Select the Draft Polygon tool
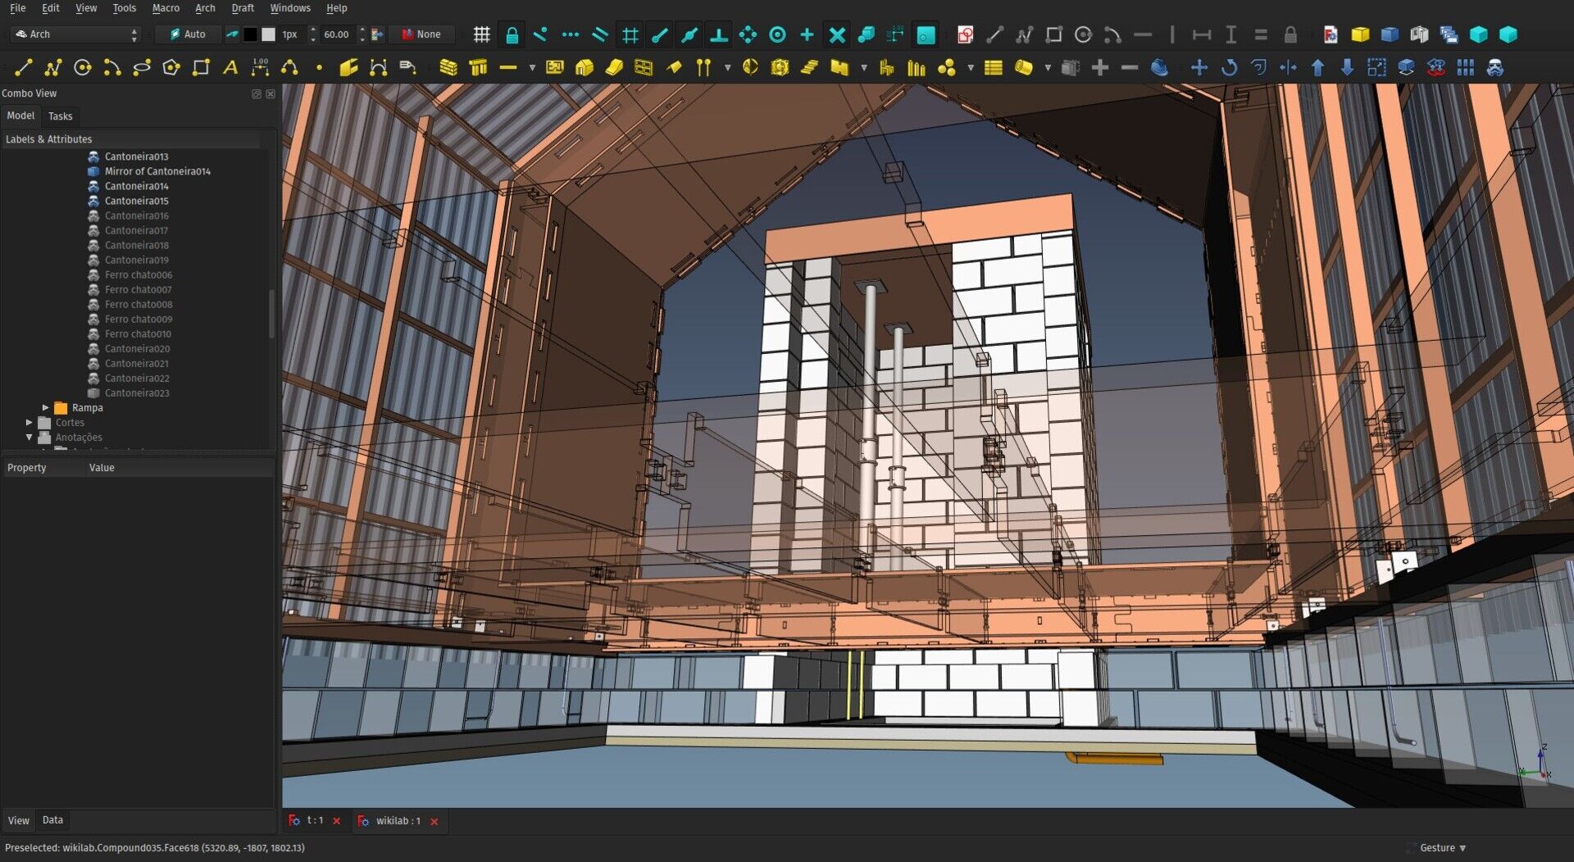Screen dimensions: 1574x862 click(x=171, y=68)
